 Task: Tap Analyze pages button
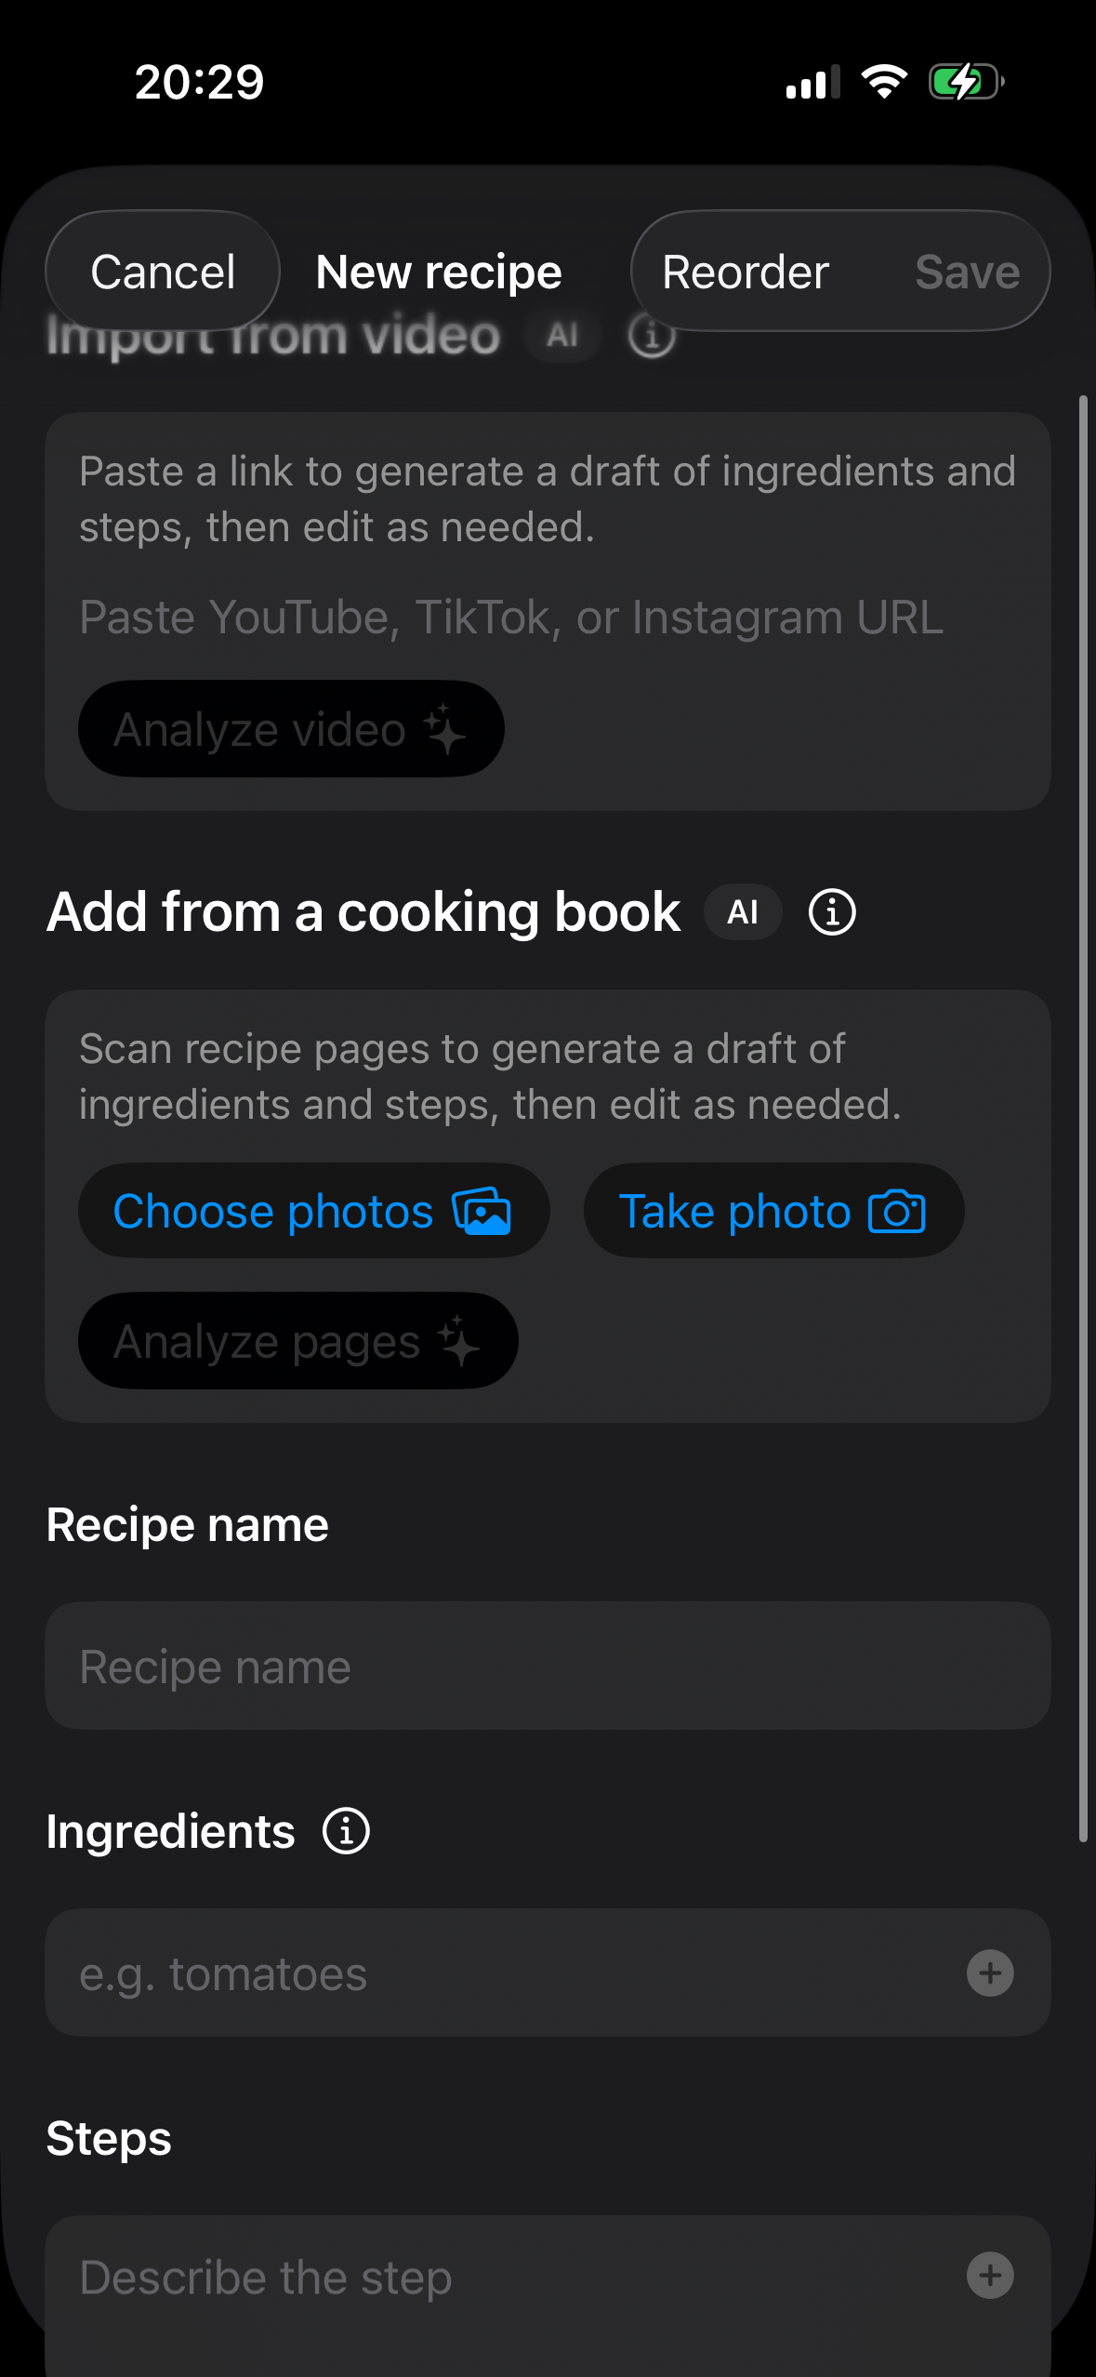coord(297,1341)
